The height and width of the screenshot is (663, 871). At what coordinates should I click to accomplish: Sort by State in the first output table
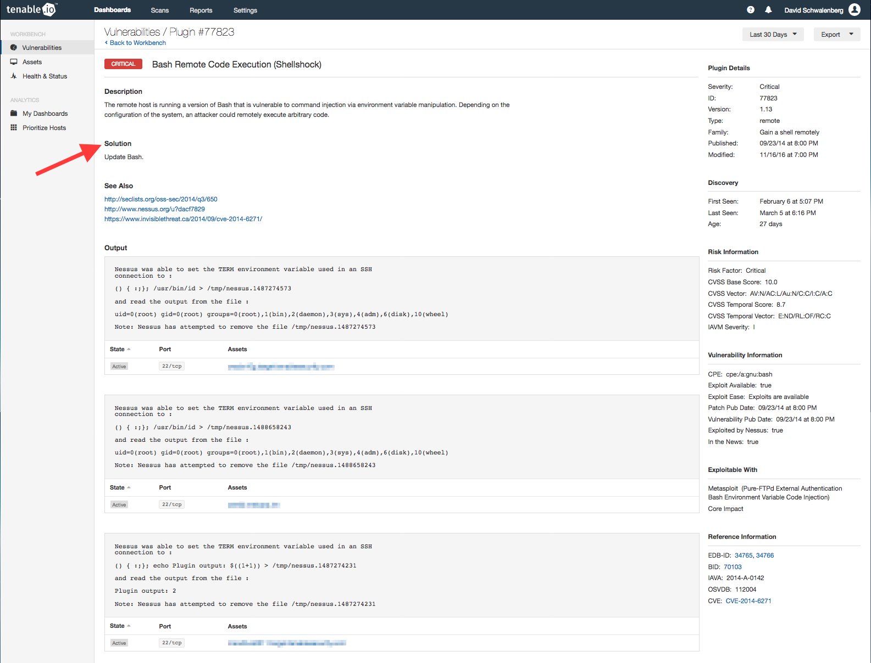tap(120, 349)
